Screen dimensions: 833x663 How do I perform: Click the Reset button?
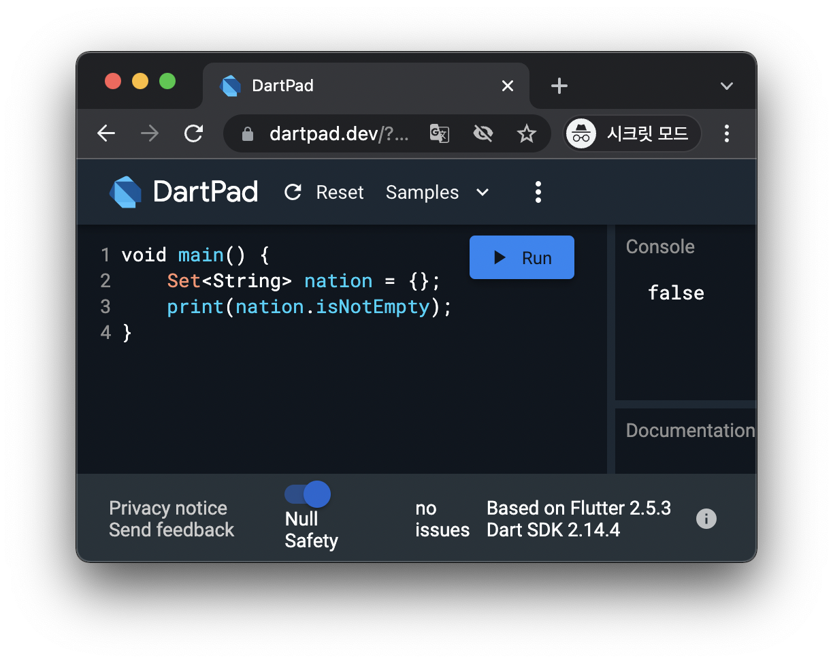pos(325,193)
